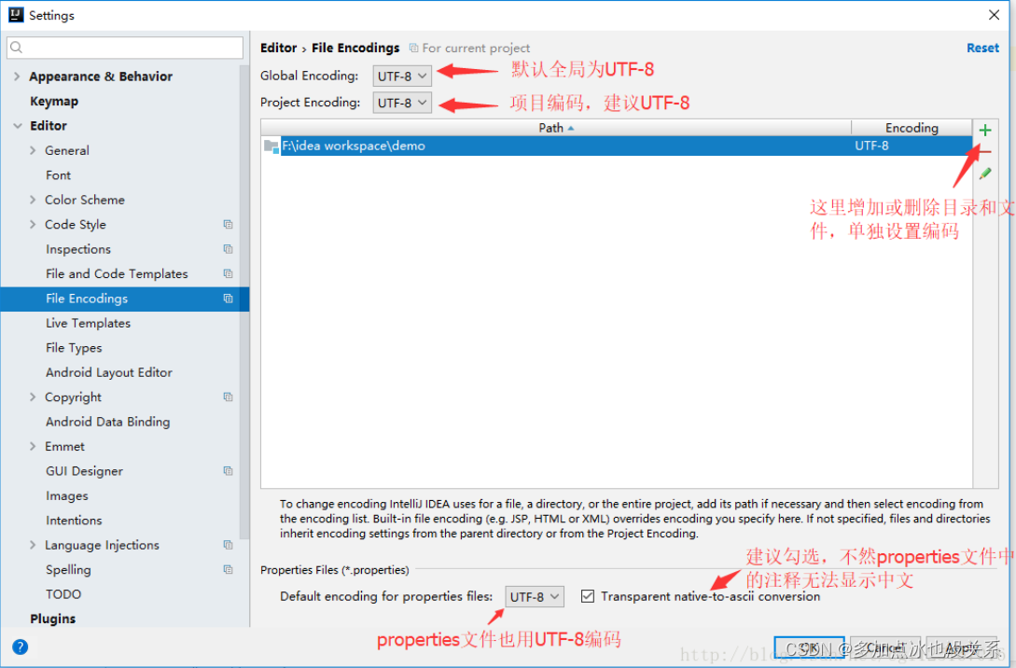Open Android Layout Editor settings
This screenshot has width=1016, height=668.
[x=109, y=372]
